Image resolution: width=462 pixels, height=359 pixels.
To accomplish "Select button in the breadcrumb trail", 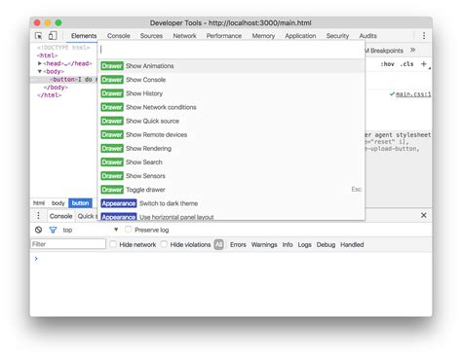I will tap(80, 203).
